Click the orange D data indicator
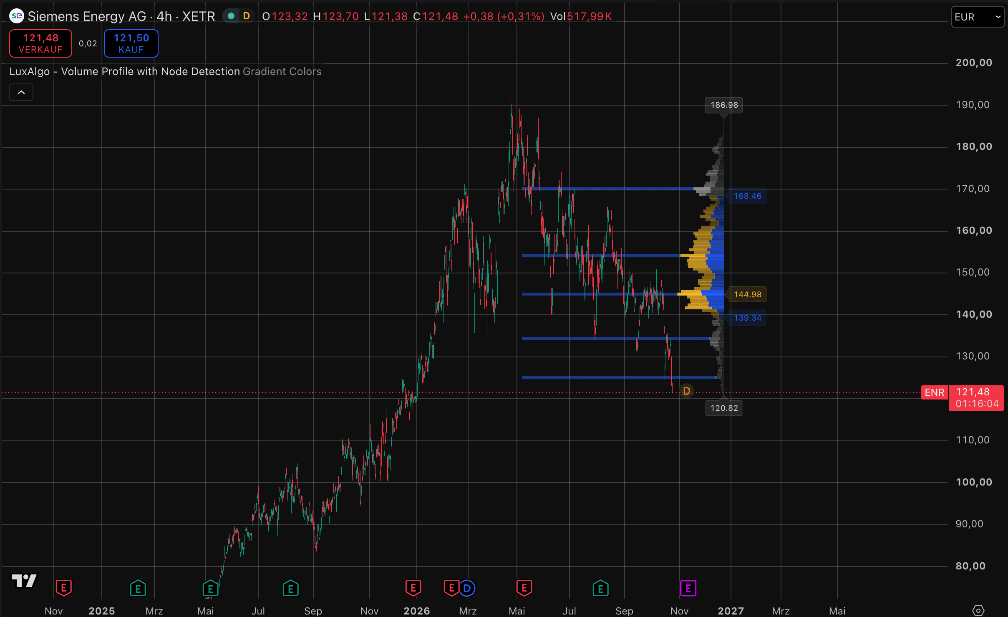This screenshot has width=1008, height=617. point(247,16)
